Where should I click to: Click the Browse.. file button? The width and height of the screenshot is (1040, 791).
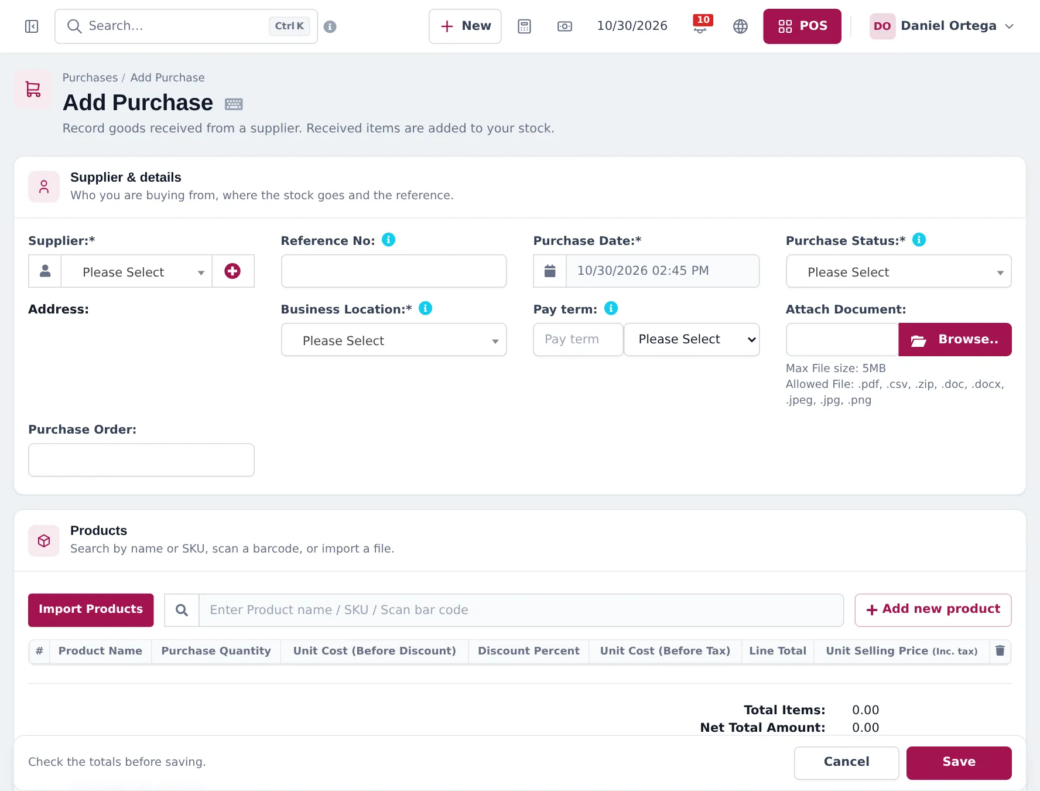click(x=955, y=339)
